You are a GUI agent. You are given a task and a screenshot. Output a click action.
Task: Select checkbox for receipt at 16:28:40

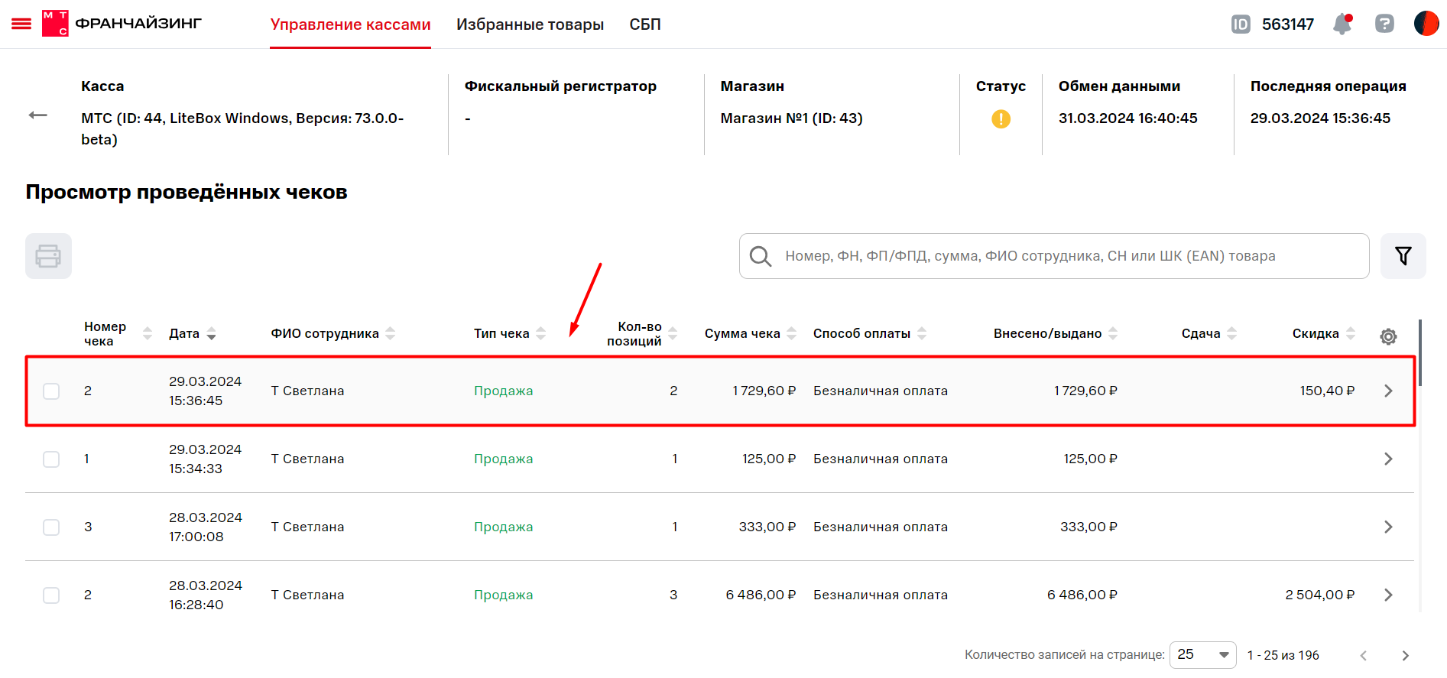coord(51,595)
